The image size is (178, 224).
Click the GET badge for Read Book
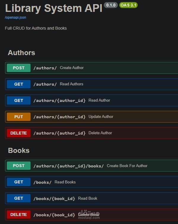pos(19,198)
